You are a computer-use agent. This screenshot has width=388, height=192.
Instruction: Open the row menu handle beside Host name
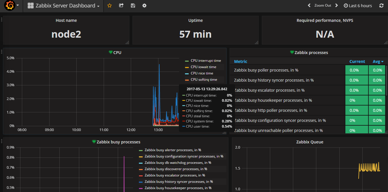coord(1,20)
